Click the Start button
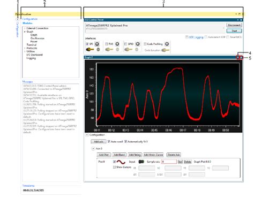This screenshot has width=254, height=199. (x=234, y=31)
